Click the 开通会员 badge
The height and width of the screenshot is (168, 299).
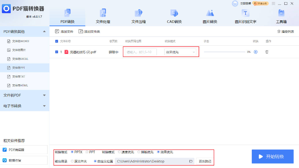pyautogui.click(x=261, y=3)
